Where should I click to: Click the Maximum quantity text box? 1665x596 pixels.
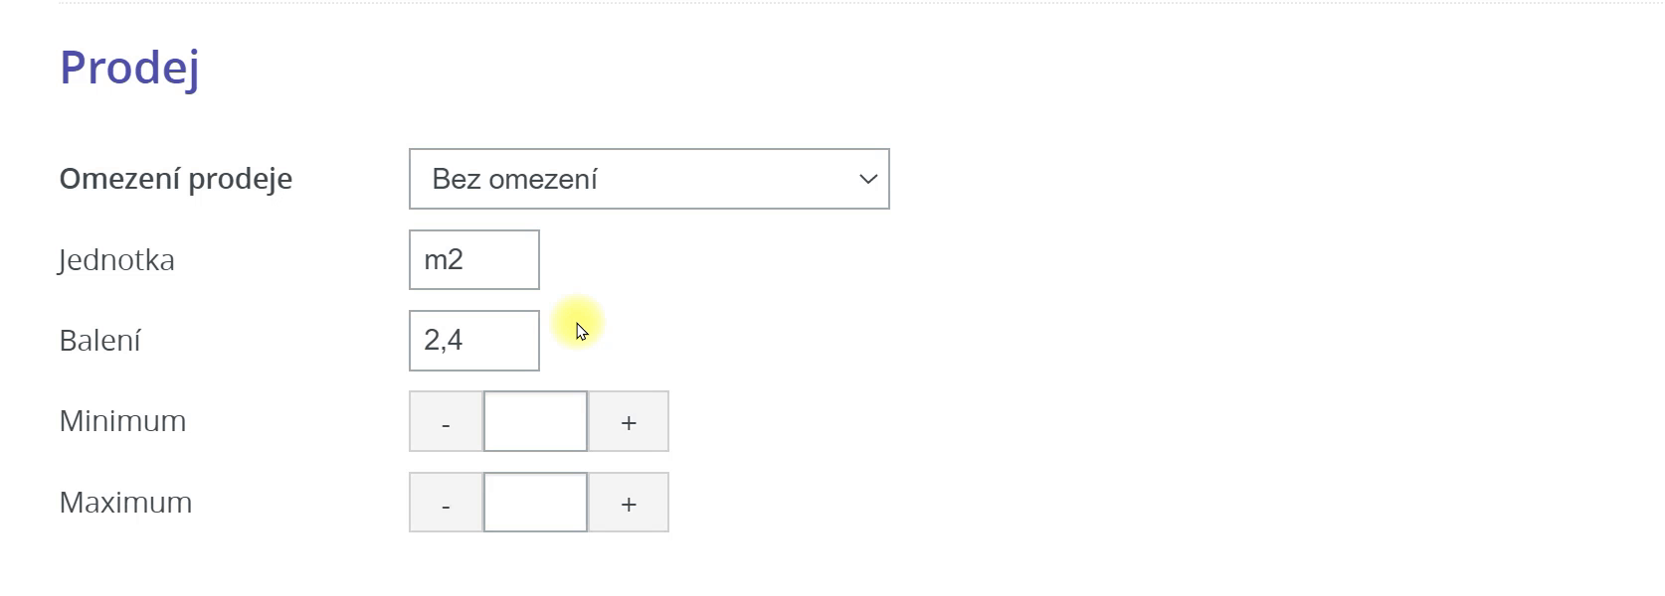(x=535, y=504)
